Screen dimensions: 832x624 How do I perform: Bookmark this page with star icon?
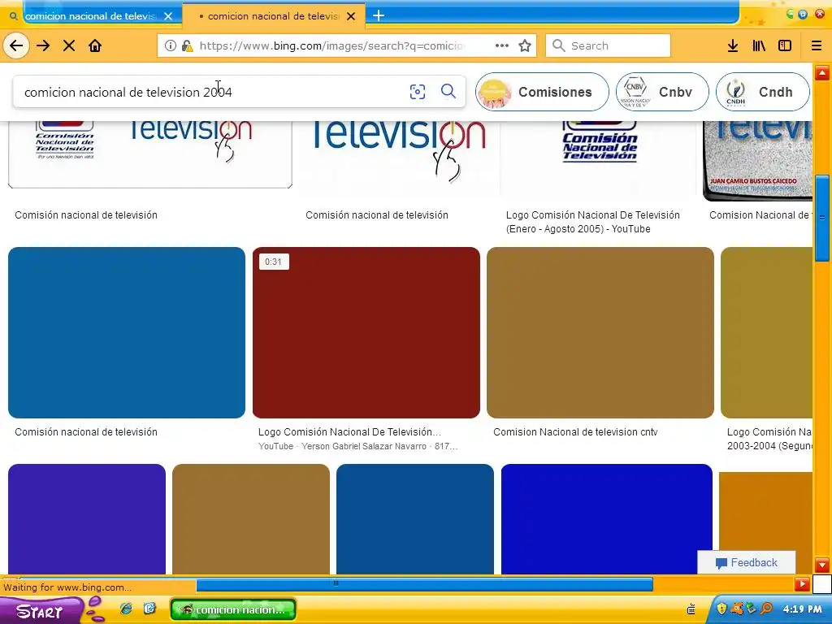[x=525, y=45]
